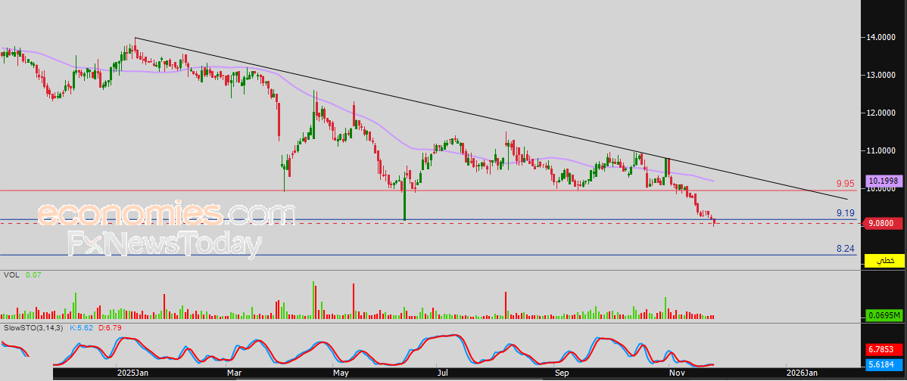Select the Sep date marker

[x=562, y=373]
